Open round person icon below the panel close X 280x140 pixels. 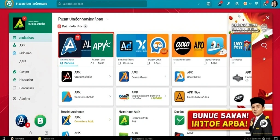coord(264,28)
